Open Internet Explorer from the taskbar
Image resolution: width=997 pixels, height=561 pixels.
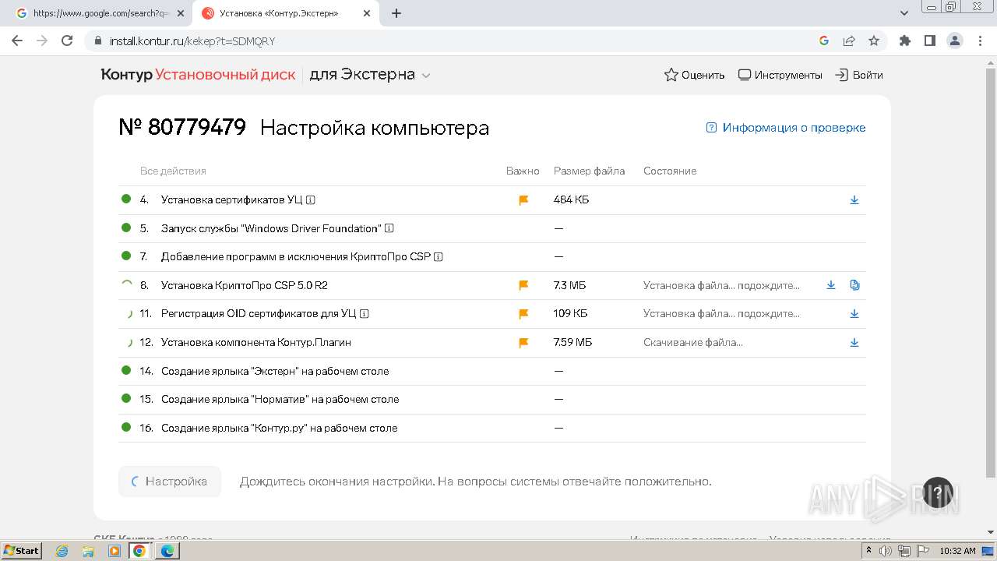pyautogui.click(x=62, y=551)
